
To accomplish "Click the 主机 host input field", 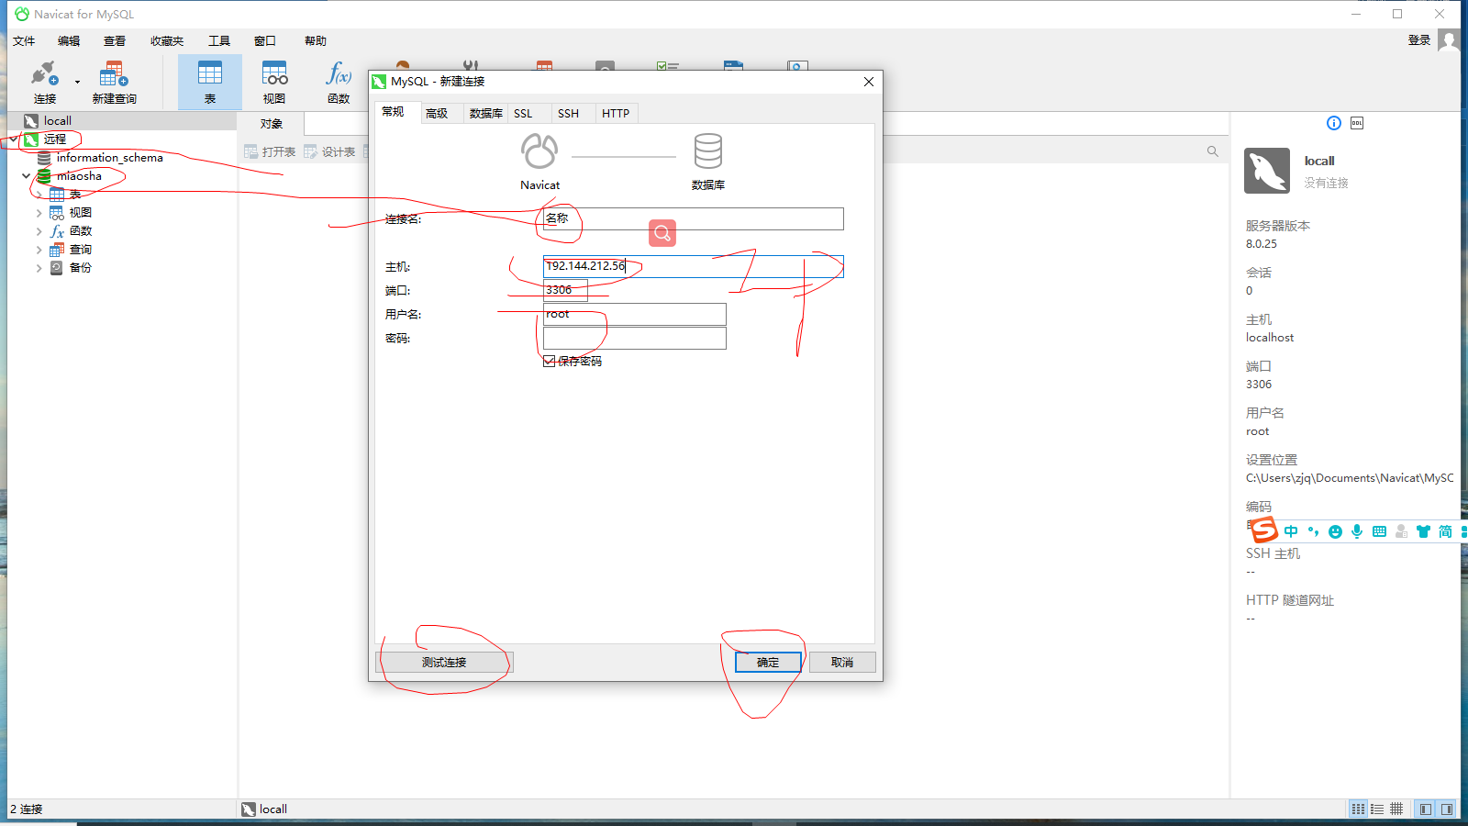I will click(693, 266).
